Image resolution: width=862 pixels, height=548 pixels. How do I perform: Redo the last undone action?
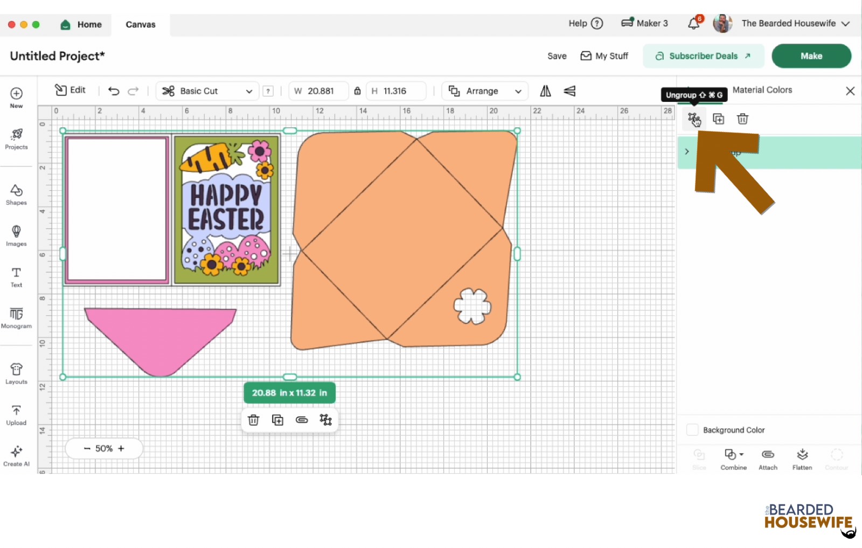[x=133, y=91]
